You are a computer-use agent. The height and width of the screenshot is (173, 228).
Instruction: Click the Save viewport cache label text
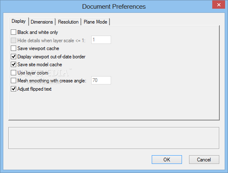tap(38, 48)
